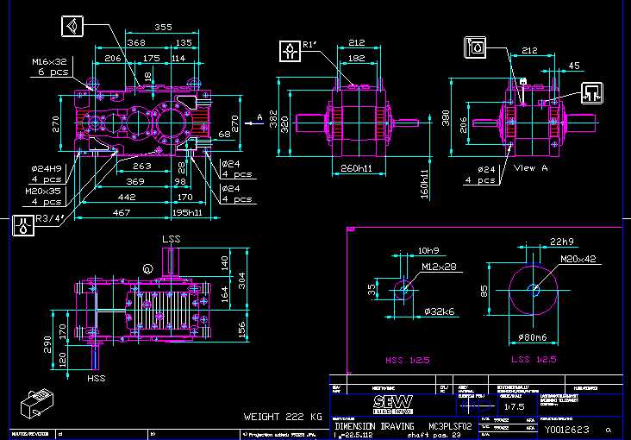
Task: Select the 368 dimension text
Action: [136, 43]
